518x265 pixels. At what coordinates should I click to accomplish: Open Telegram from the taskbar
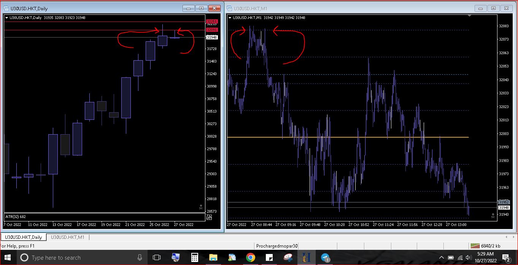(x=325, y=258)
